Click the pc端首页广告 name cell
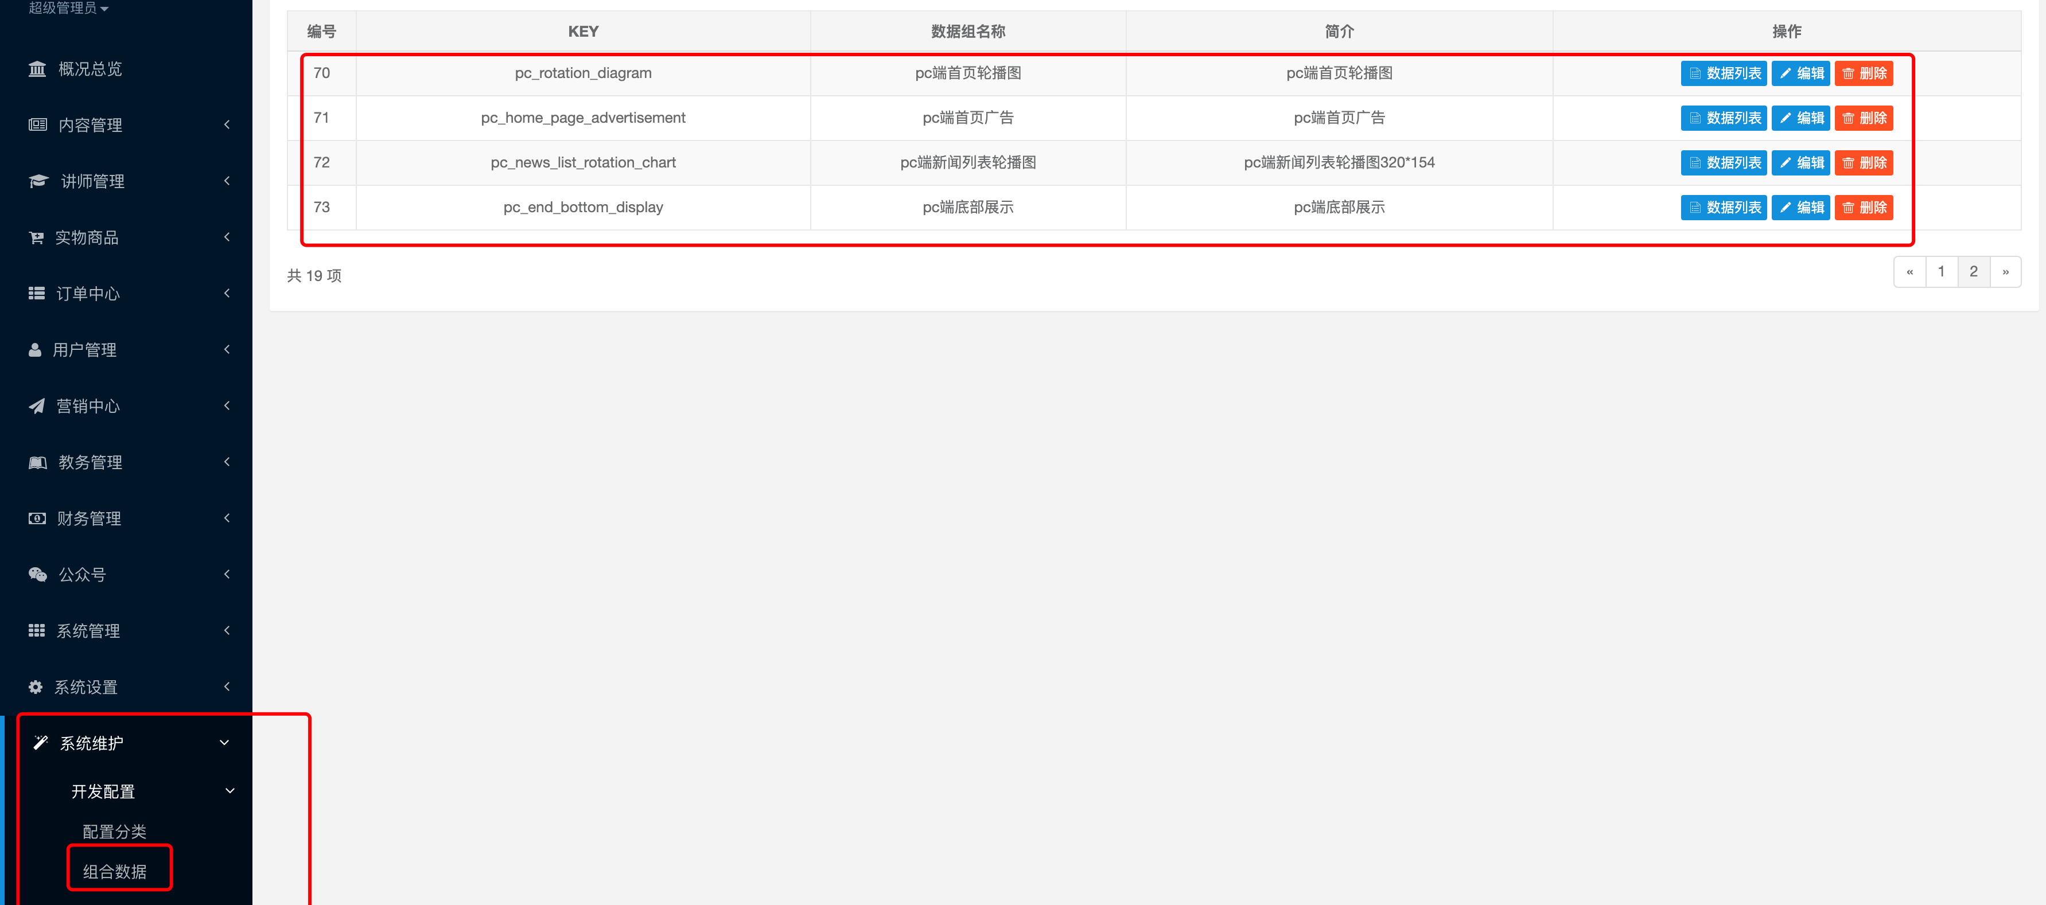The width and height of the screenshot is (2046, 905). pos(967,118)
